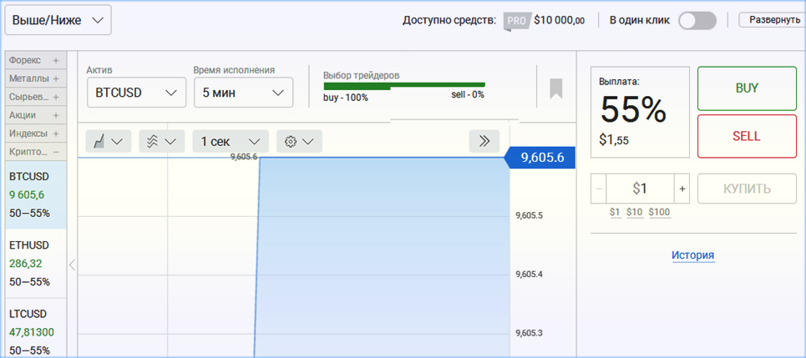
Task: Click the $1 amount input field
Action: point(639,189)
